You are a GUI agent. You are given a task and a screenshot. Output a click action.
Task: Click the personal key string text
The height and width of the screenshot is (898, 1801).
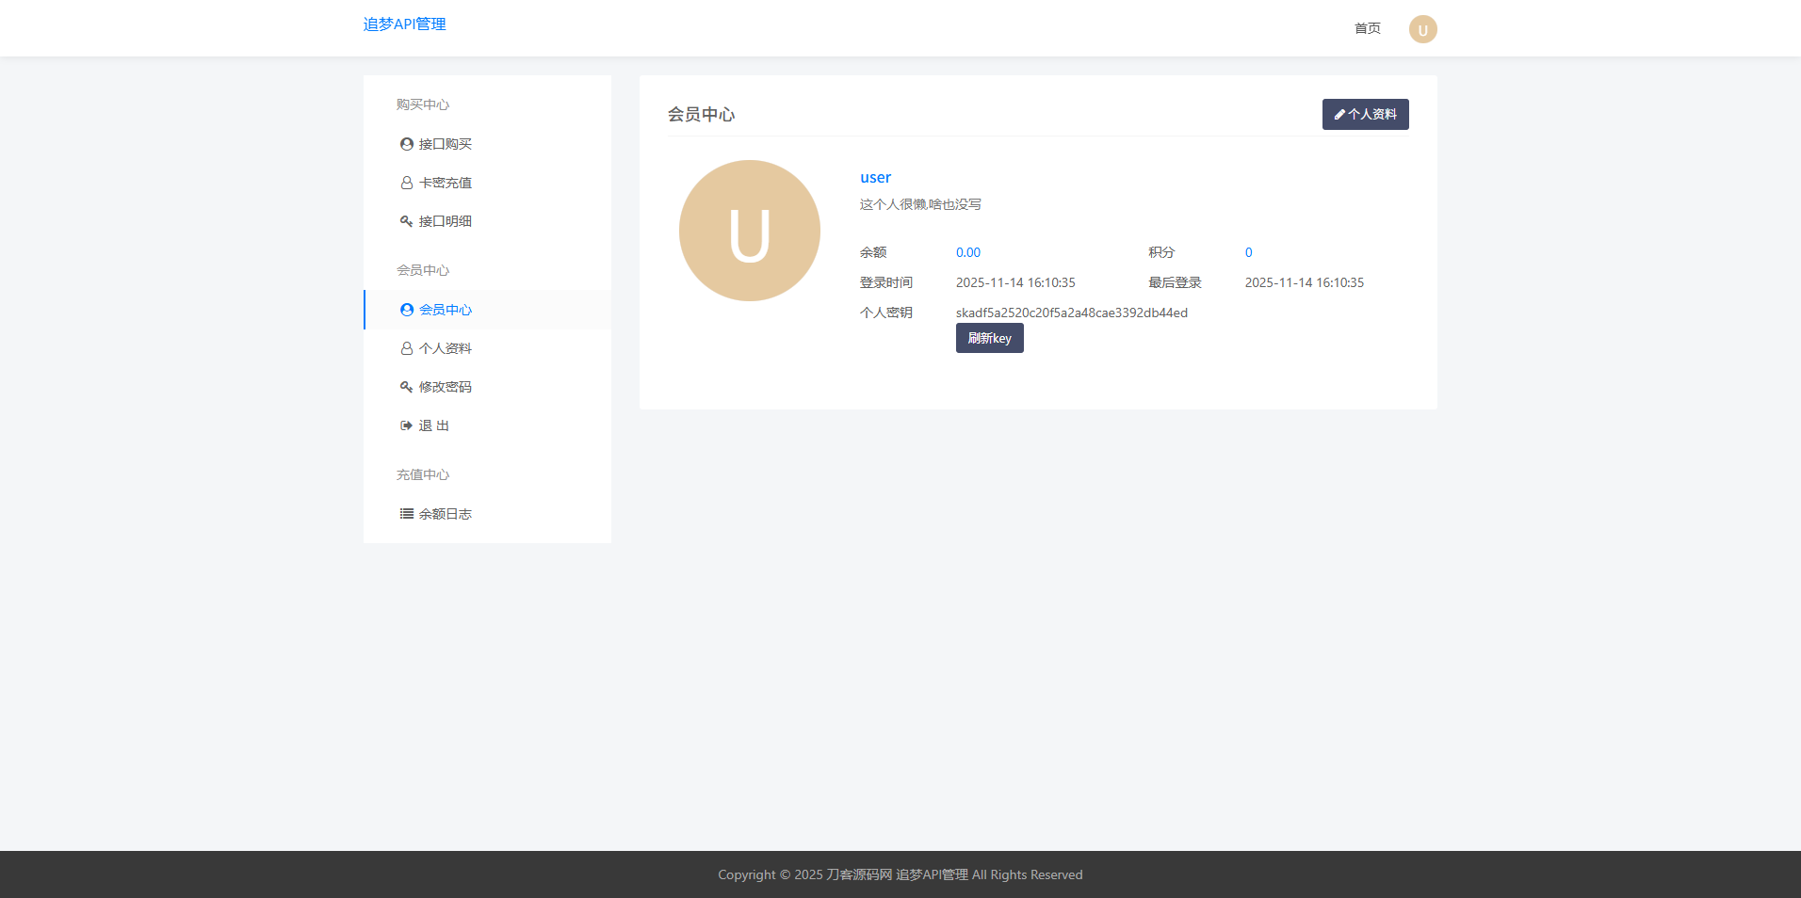point(1071,313)
